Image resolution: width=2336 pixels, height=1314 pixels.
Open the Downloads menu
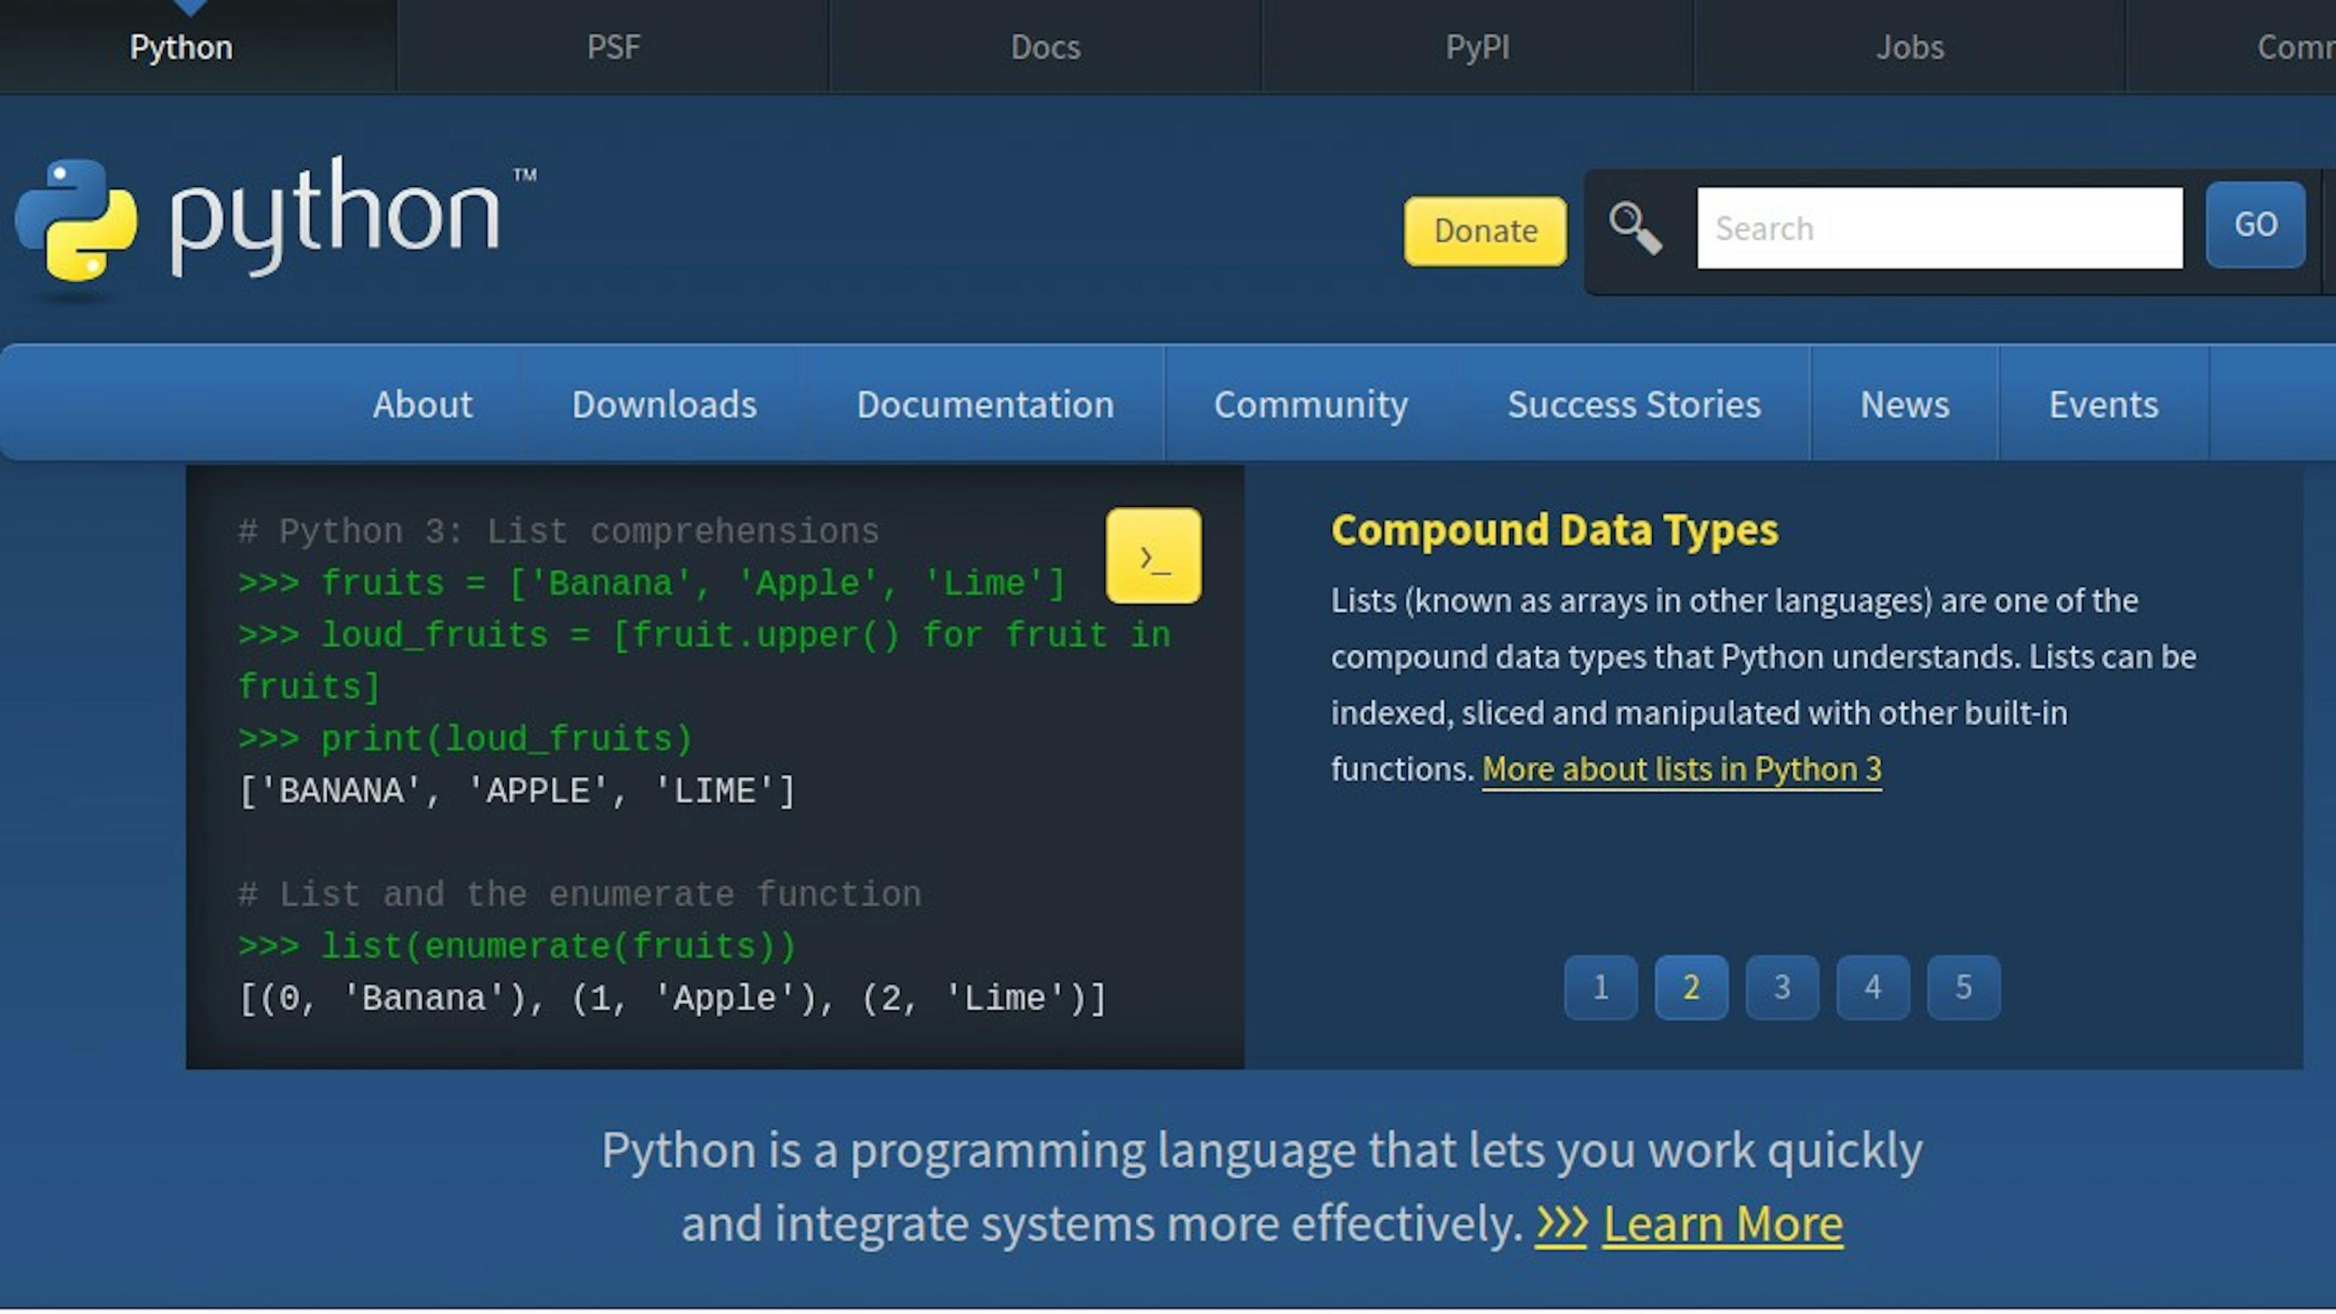click(664, 405)
